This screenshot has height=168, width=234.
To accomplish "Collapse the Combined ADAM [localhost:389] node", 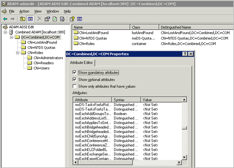I will point(5,32).
